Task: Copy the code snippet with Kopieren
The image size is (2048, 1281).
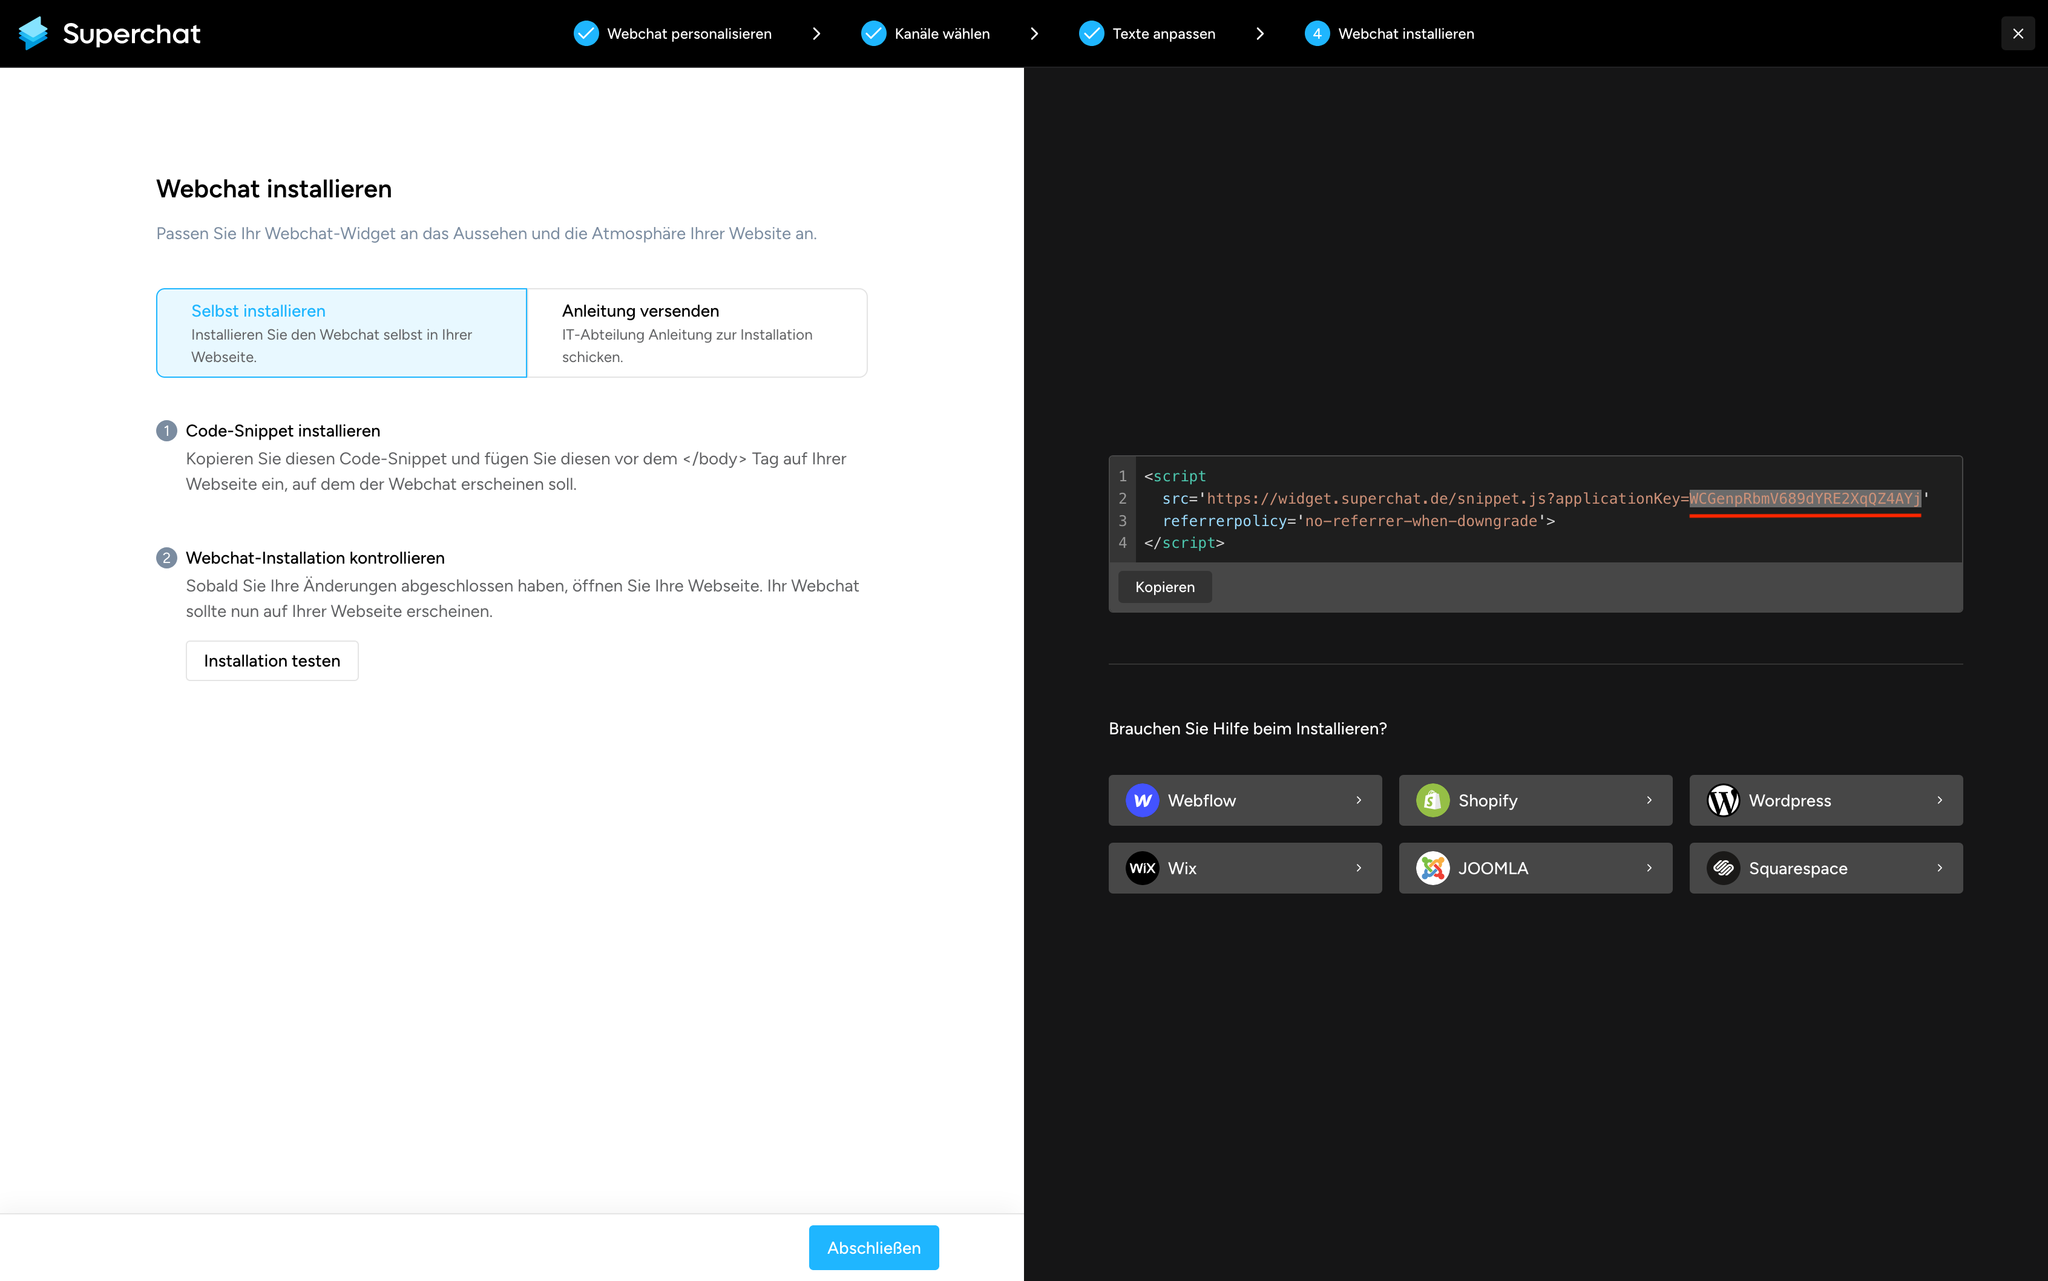Action: 1164,587
